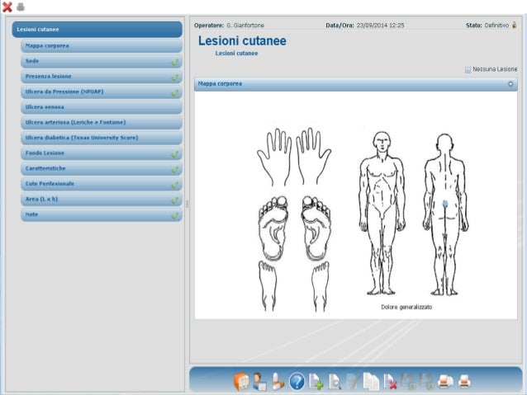The height and width of the screenshot is (395, 527).
Task: Select the Cute Perilesionale section
Action: point(101,183)
